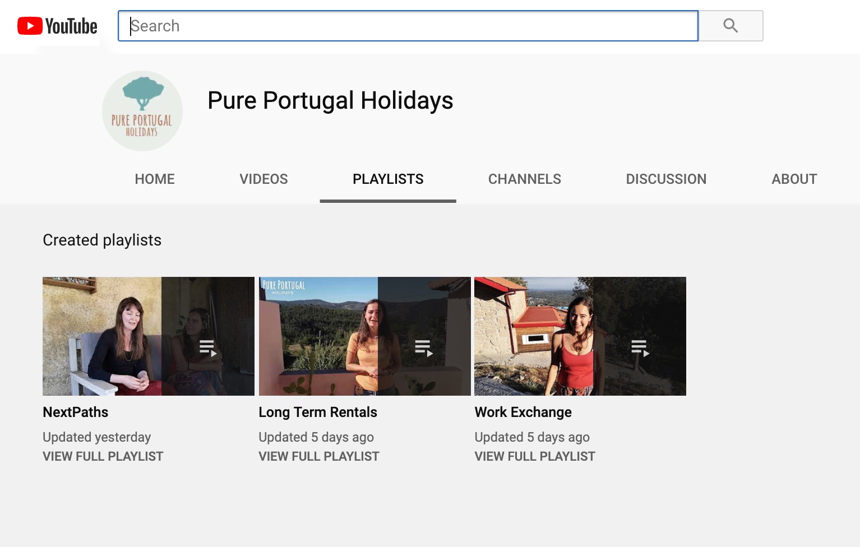Select the Playlists tab
This screenshot has width=860, height=547.
[388, 179]
